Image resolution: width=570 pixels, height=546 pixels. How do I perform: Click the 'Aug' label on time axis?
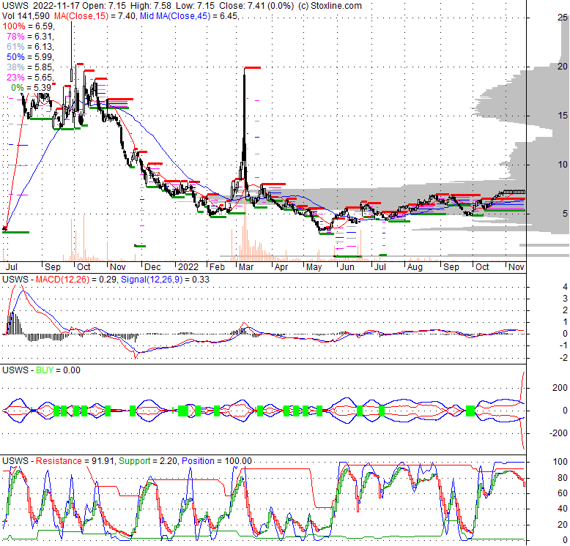(415, 267)
